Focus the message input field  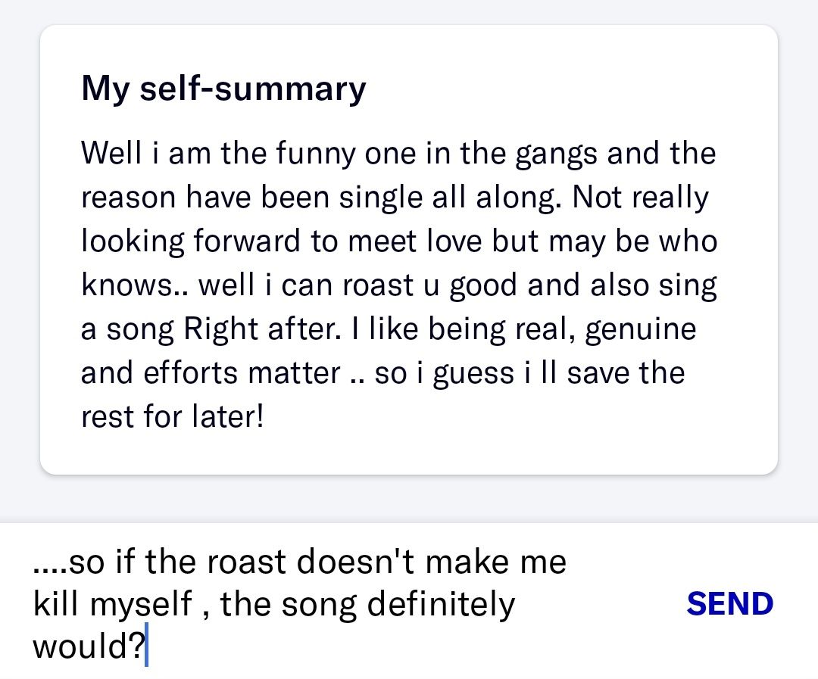pos(341,603)
